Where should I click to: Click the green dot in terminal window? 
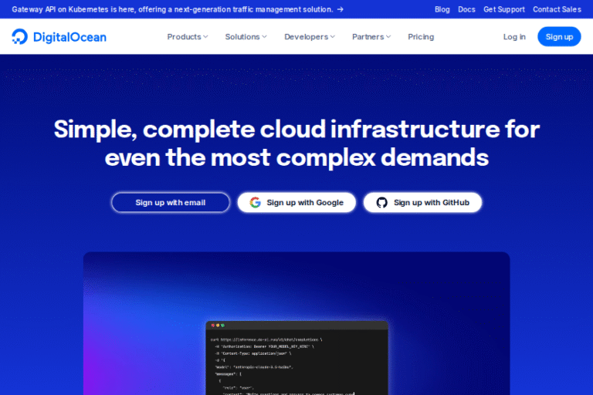point(222,326)
